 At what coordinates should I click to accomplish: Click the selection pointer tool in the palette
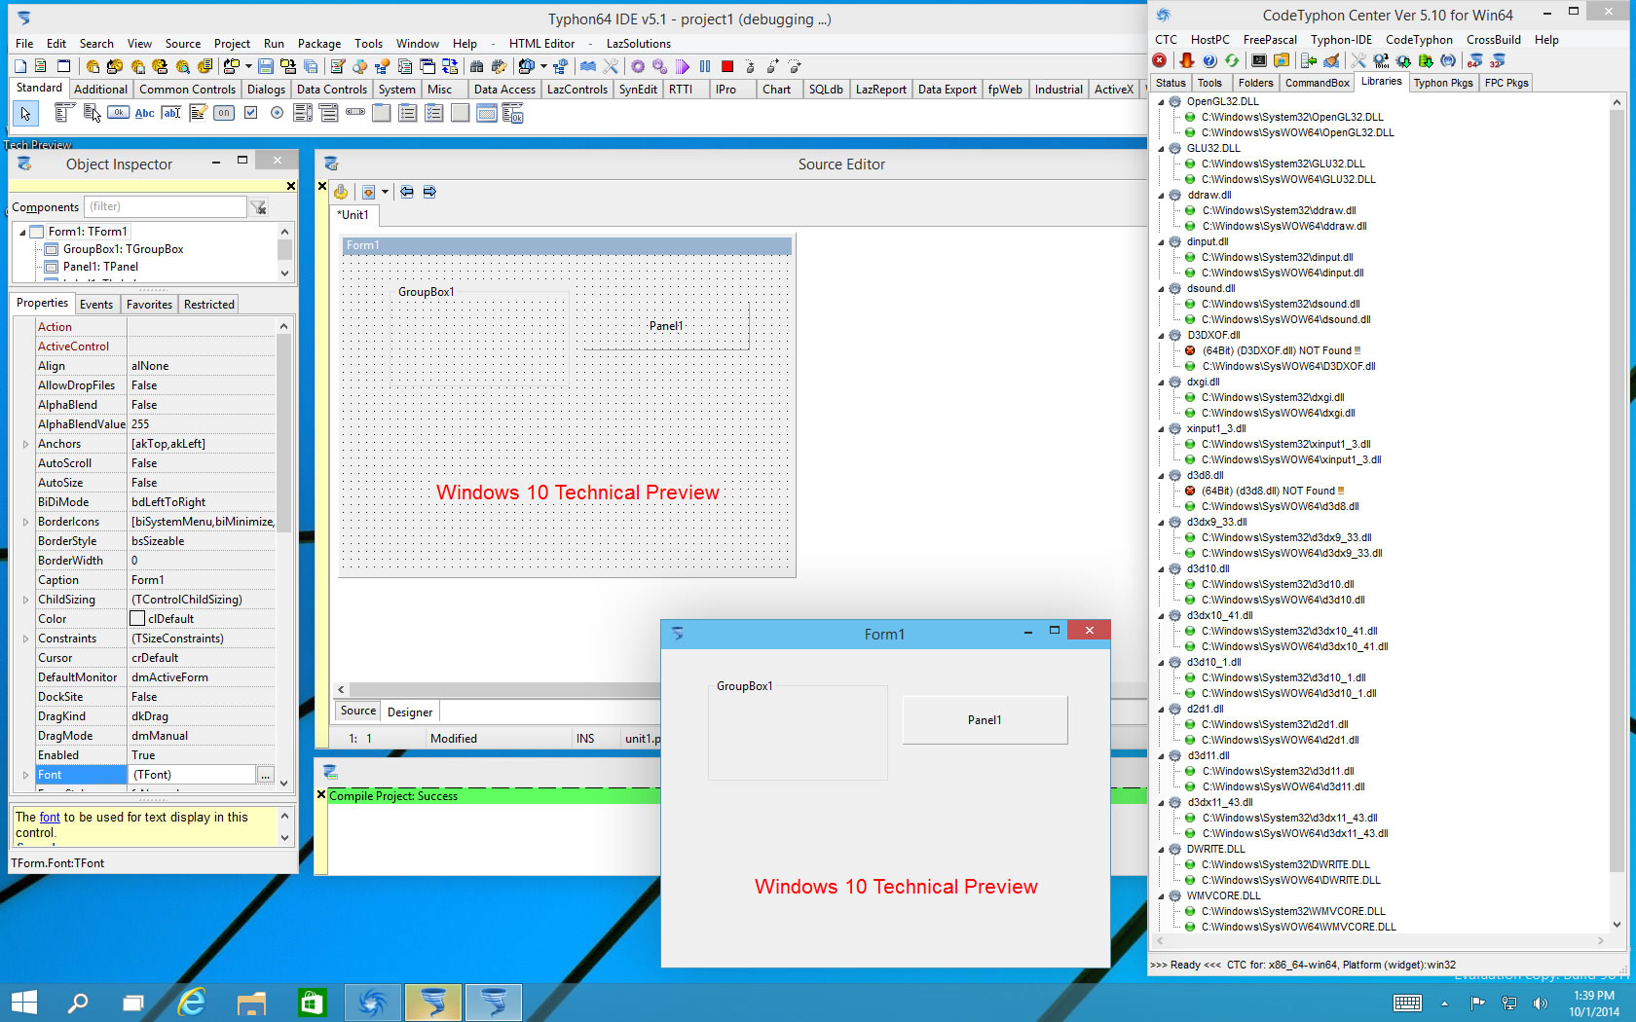[25, 114]
